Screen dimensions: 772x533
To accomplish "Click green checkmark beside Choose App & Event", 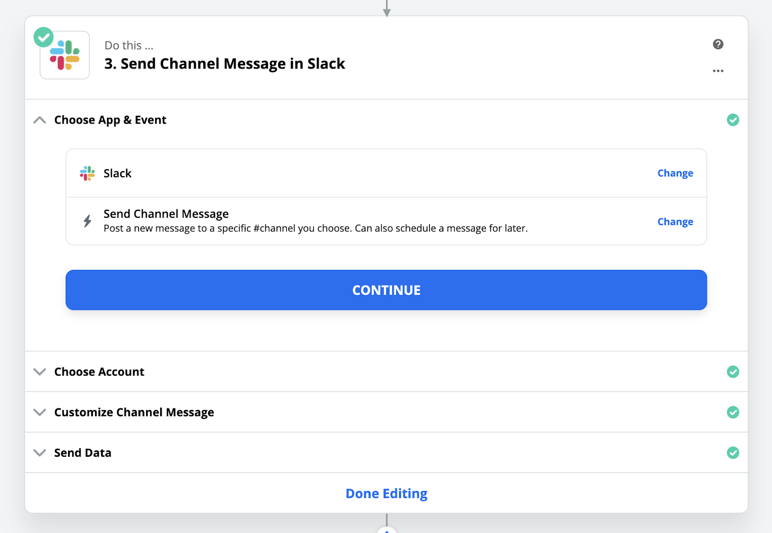I will (733, 120).
